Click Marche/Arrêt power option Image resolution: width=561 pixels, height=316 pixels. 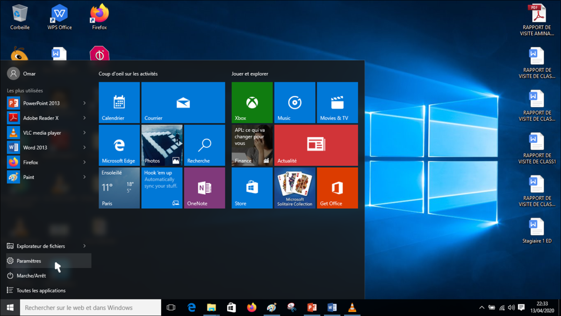(x=48, y=276)
